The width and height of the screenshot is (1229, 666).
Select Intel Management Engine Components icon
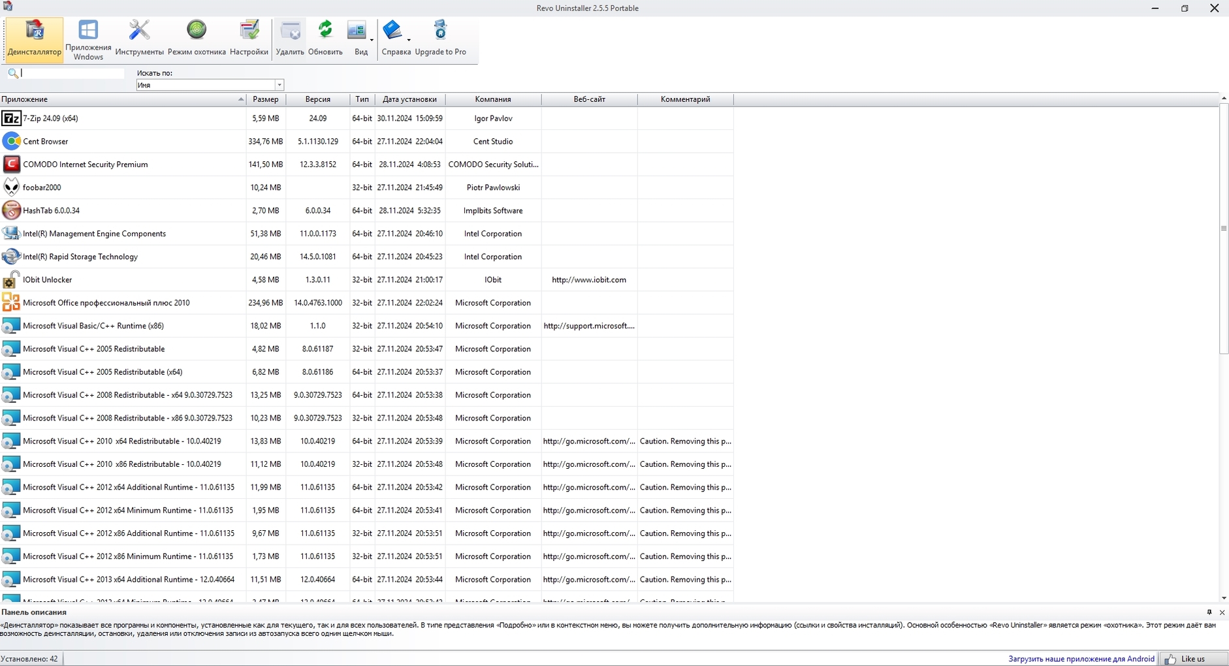(x=11, y=233)
